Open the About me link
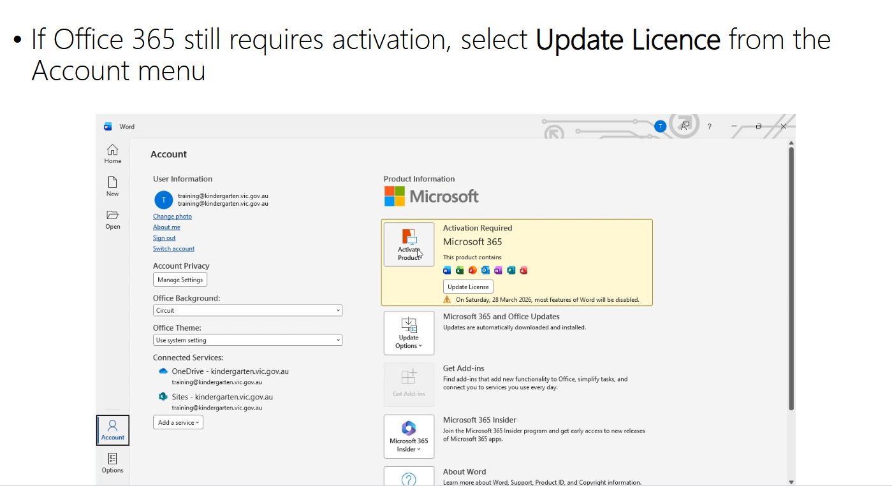This screenshot has width=892, height=486. [166, 227]
